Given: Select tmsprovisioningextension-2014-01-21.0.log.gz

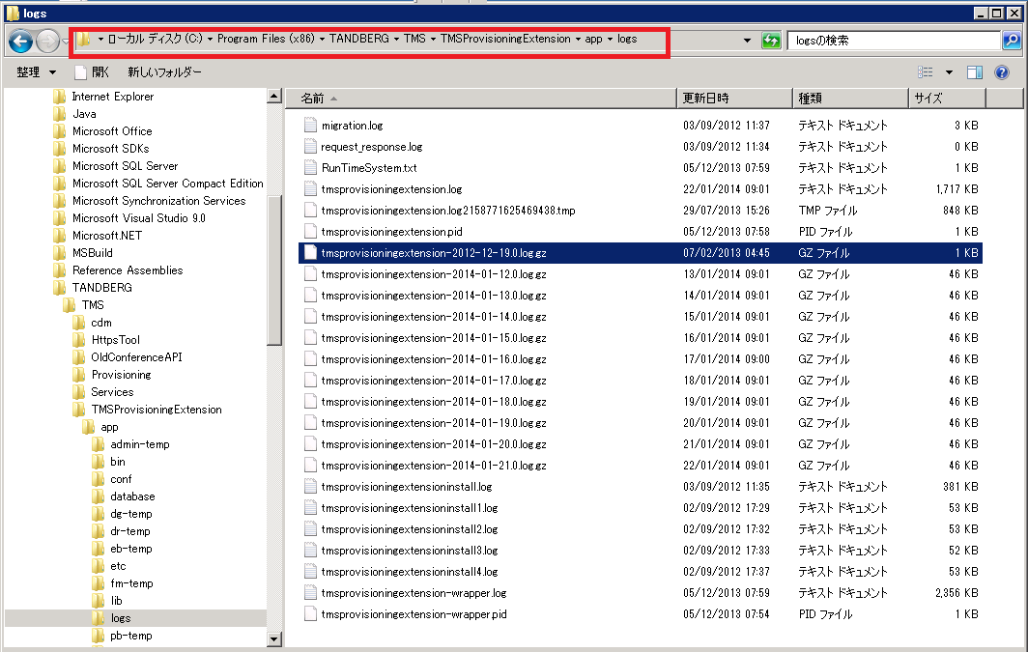Looking at the screenshot, I should (x=434, y=466).
